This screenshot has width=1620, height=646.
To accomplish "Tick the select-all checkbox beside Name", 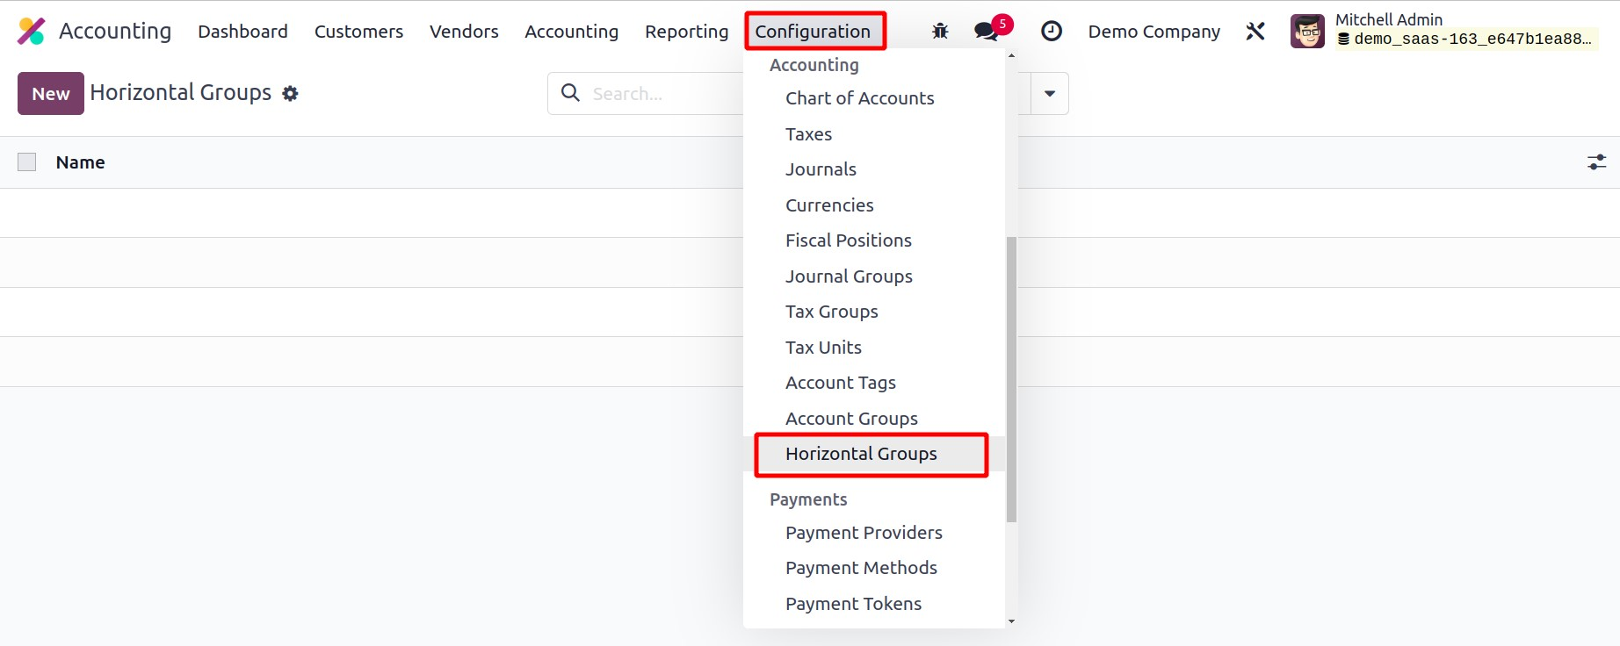I will (27, 162).
